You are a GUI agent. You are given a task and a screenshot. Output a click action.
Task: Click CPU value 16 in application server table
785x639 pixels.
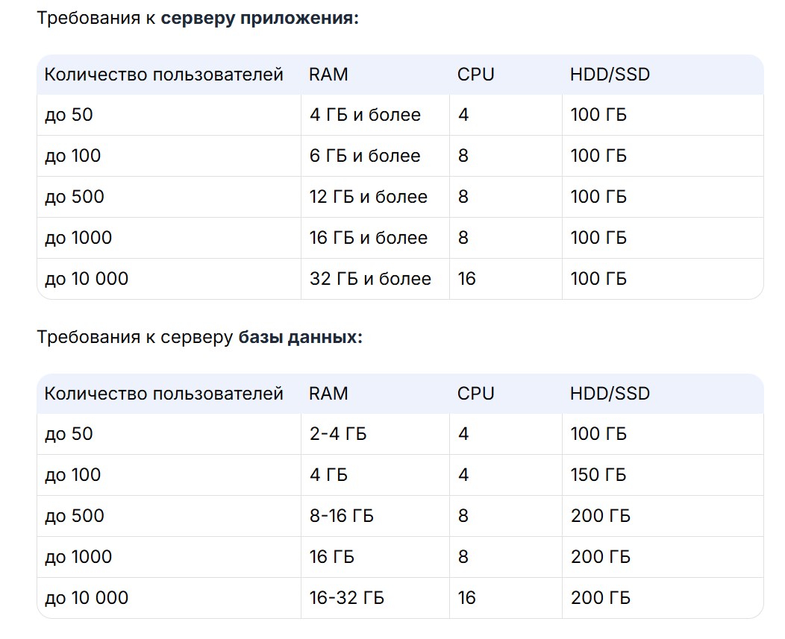pos(467,279)
